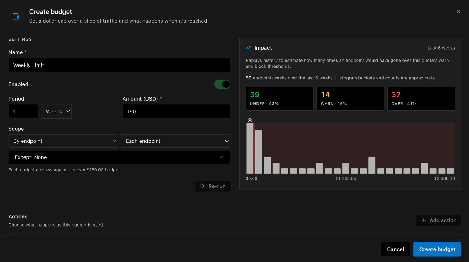
Task: Click the Amount (USD) field
Action: [x=176, y=111]
